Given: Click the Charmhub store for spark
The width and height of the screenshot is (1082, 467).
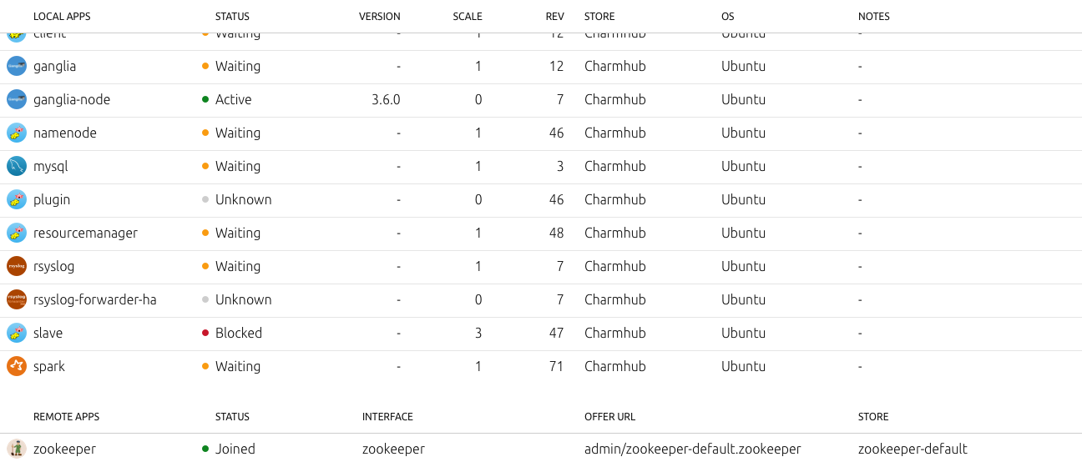Looking at the screenshot, I should [x=615, y=366].
